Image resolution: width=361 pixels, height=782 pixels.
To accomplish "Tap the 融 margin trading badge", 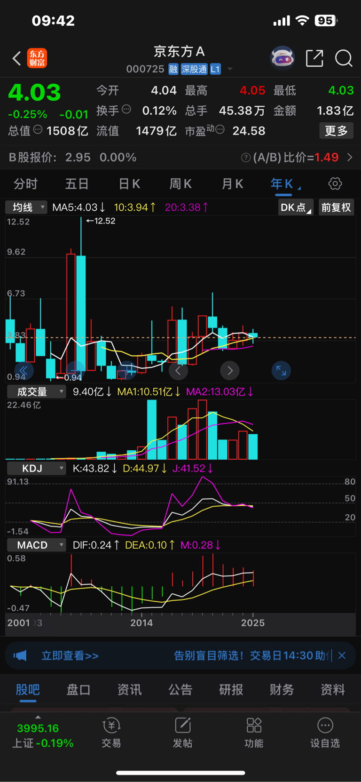I will coord(173,69).
